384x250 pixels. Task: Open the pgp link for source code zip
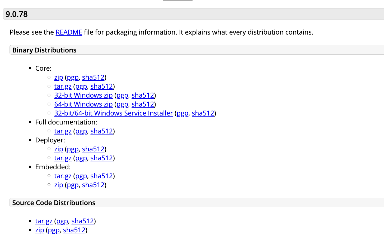(x=54, y=230)
